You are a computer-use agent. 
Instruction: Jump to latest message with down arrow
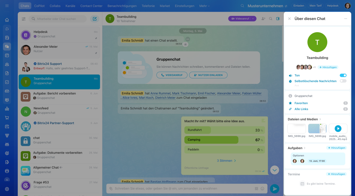click(275, 170)
